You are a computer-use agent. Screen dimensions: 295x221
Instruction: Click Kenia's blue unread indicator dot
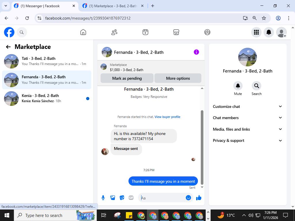pyautogui.click(x=88, y=98)
